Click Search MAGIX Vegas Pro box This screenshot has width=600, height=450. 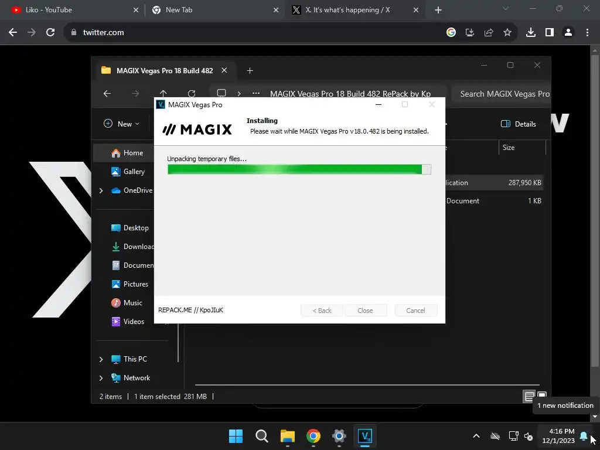[x=501, y=94]
